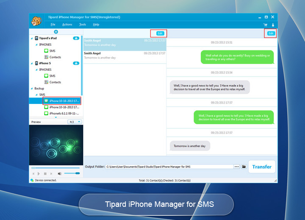Open the Actions menu

(67, 25)
